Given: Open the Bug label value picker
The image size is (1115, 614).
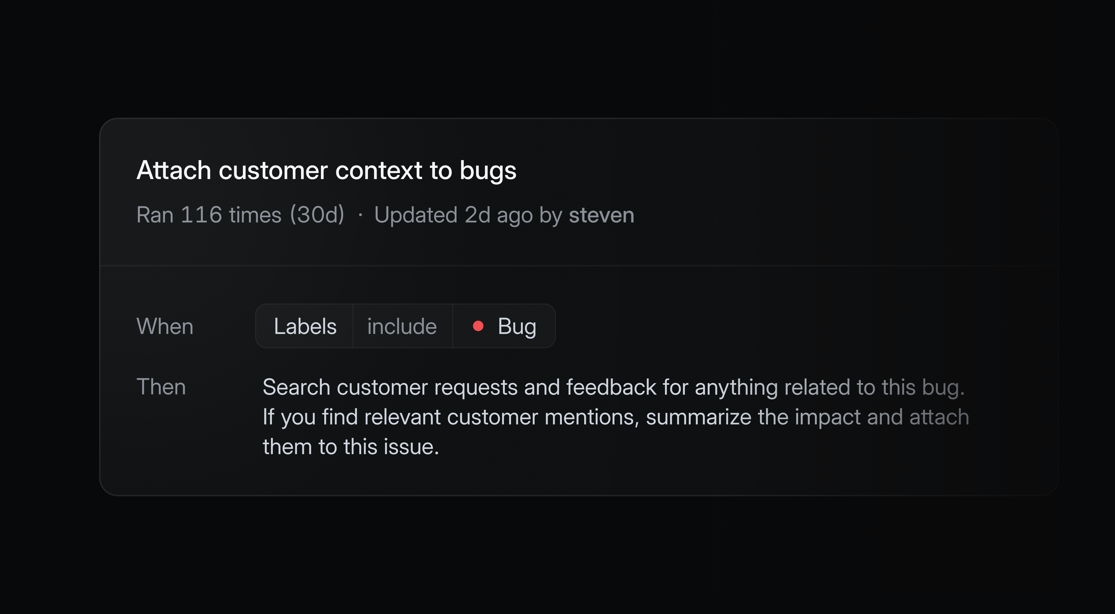Looking at the screenshot, I should tap(504, 326).
